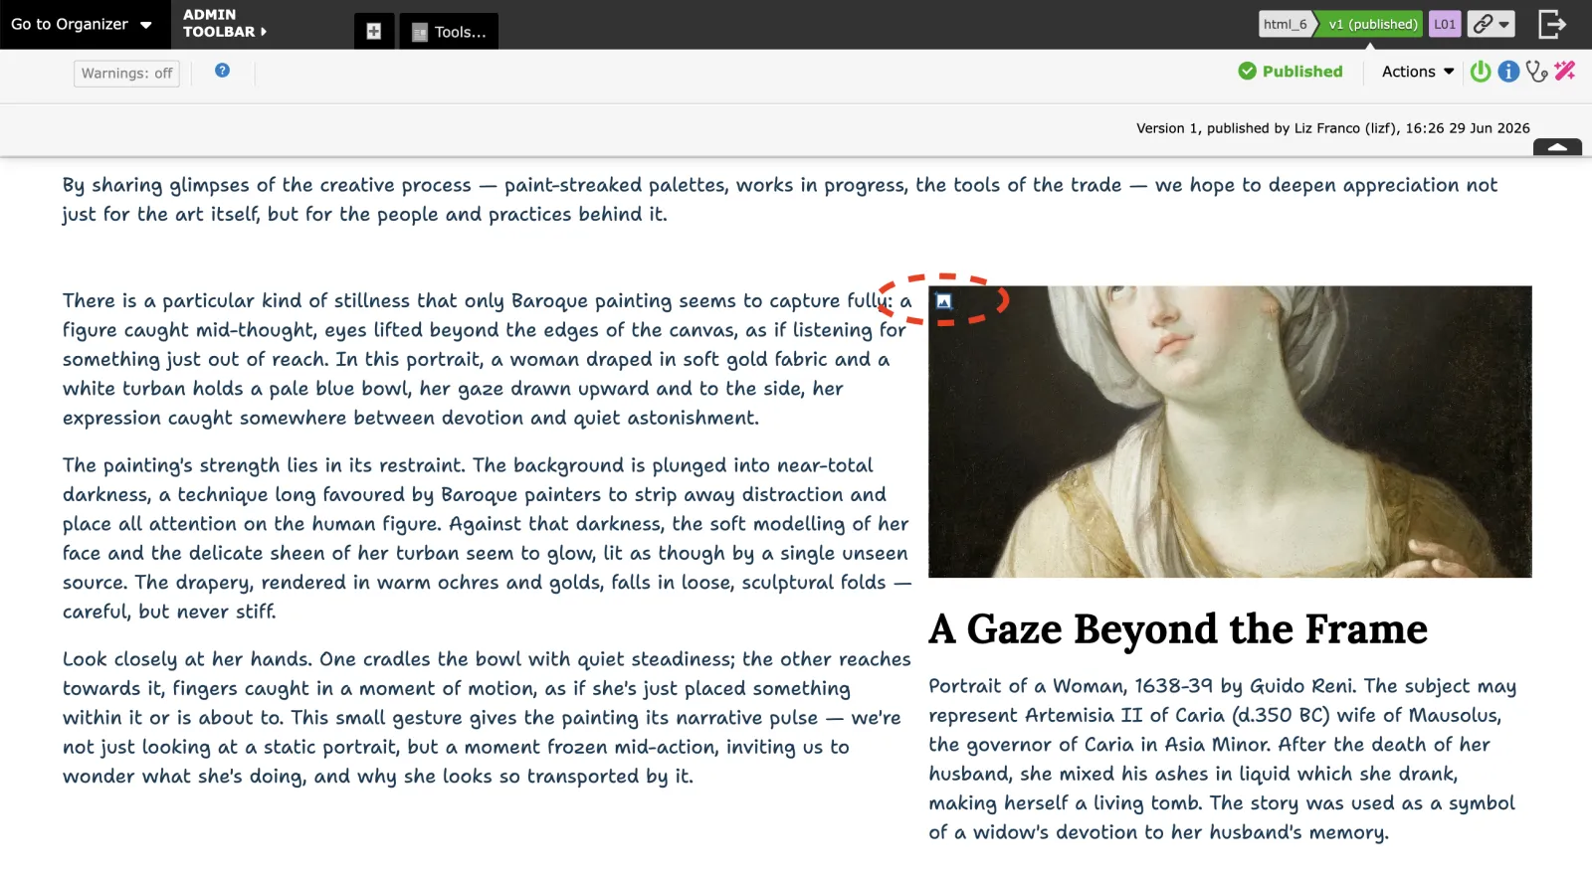Image resolution: width=1592 pixels, height=879 pixels.
Task: Click the paragraph starting 'Look closely at her hands'
Action: (x=488, y=718)
